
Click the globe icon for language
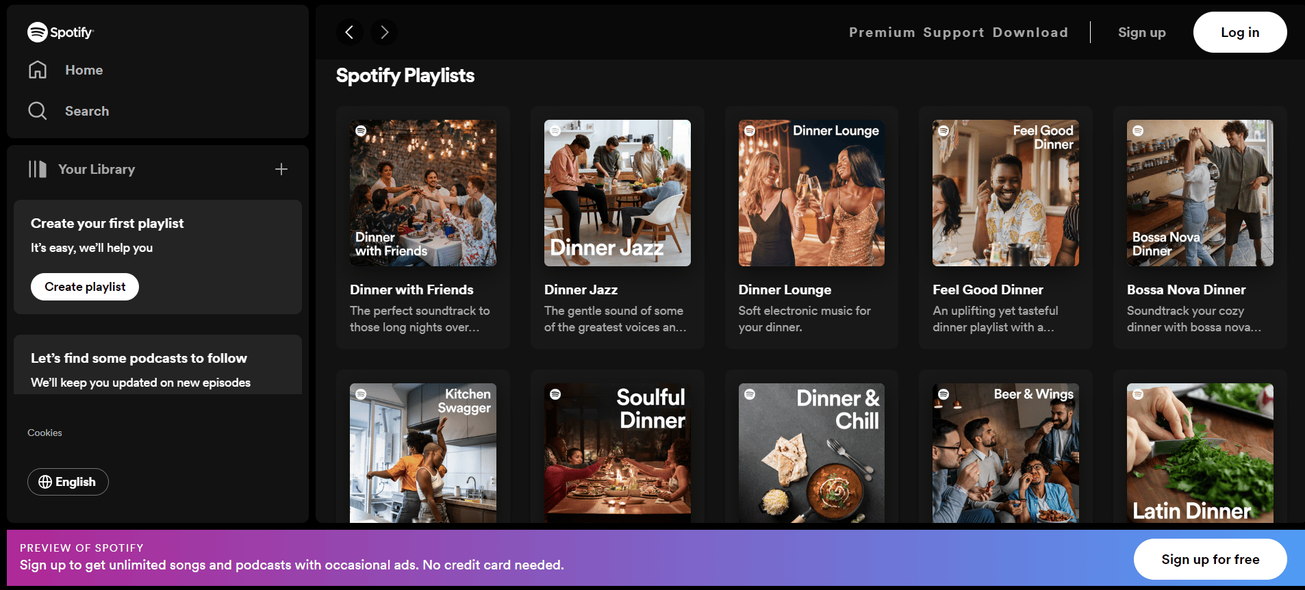(x=45, y=482)
